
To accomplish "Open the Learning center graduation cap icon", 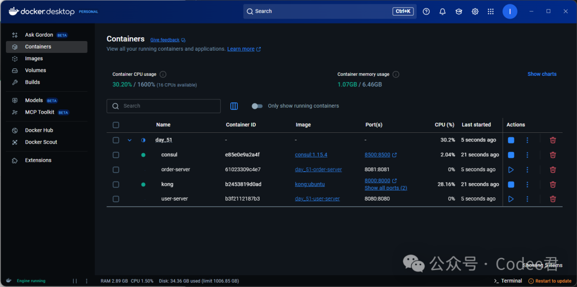I will pyautogui.click(x=459, y=11).
